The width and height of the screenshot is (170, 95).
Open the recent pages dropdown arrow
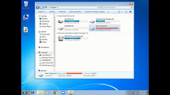[44, 8]
